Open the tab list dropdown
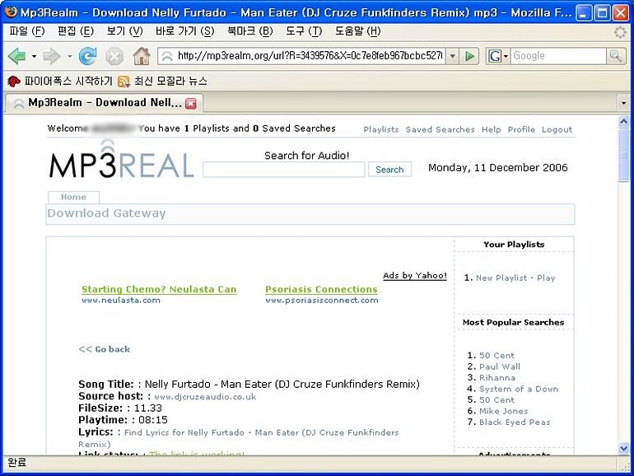The image size is (634, 476). tap(623, 103)
